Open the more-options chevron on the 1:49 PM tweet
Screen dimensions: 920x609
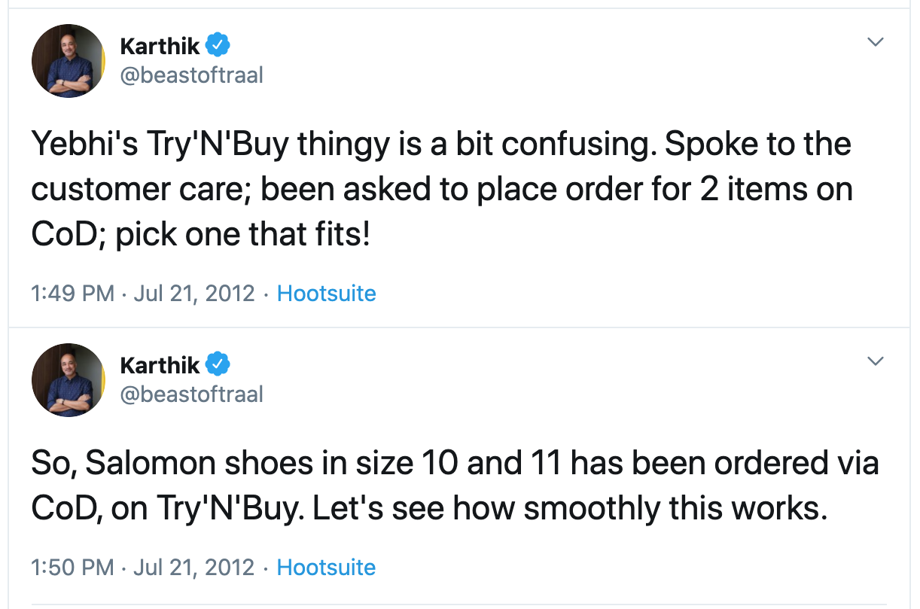[x=875, y=43]
